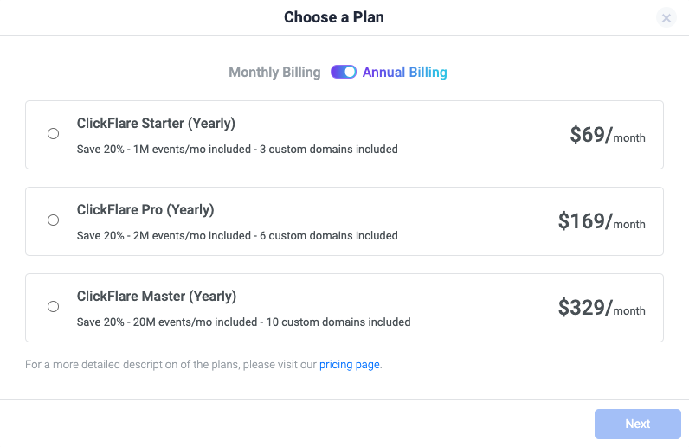
Task: Open the pricing page link
Action: pos(349,365)
